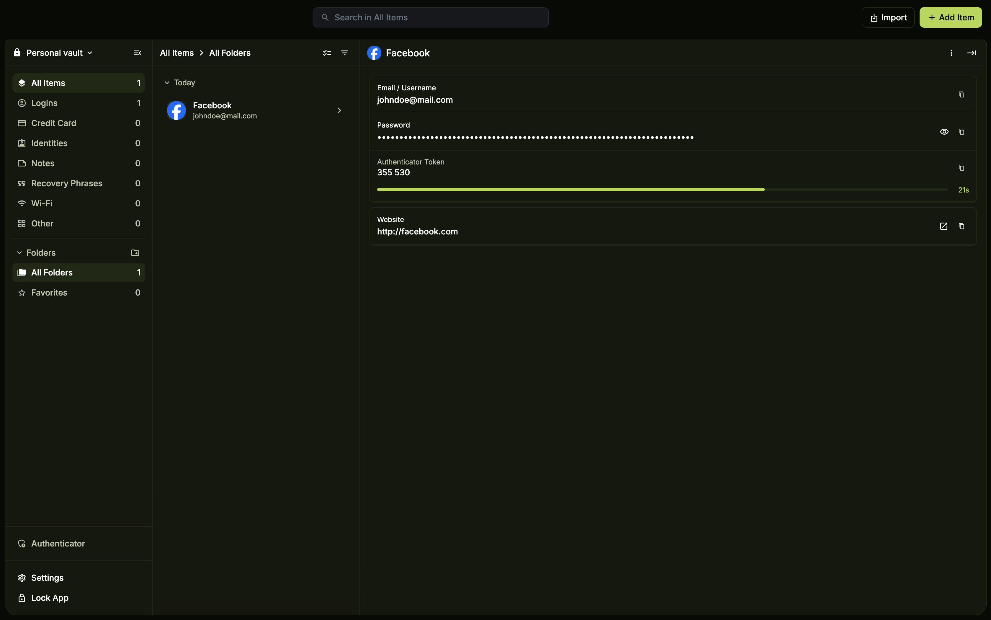Copy the Website URL
Screen dimensions: 991x620
(x=961, y=226)
